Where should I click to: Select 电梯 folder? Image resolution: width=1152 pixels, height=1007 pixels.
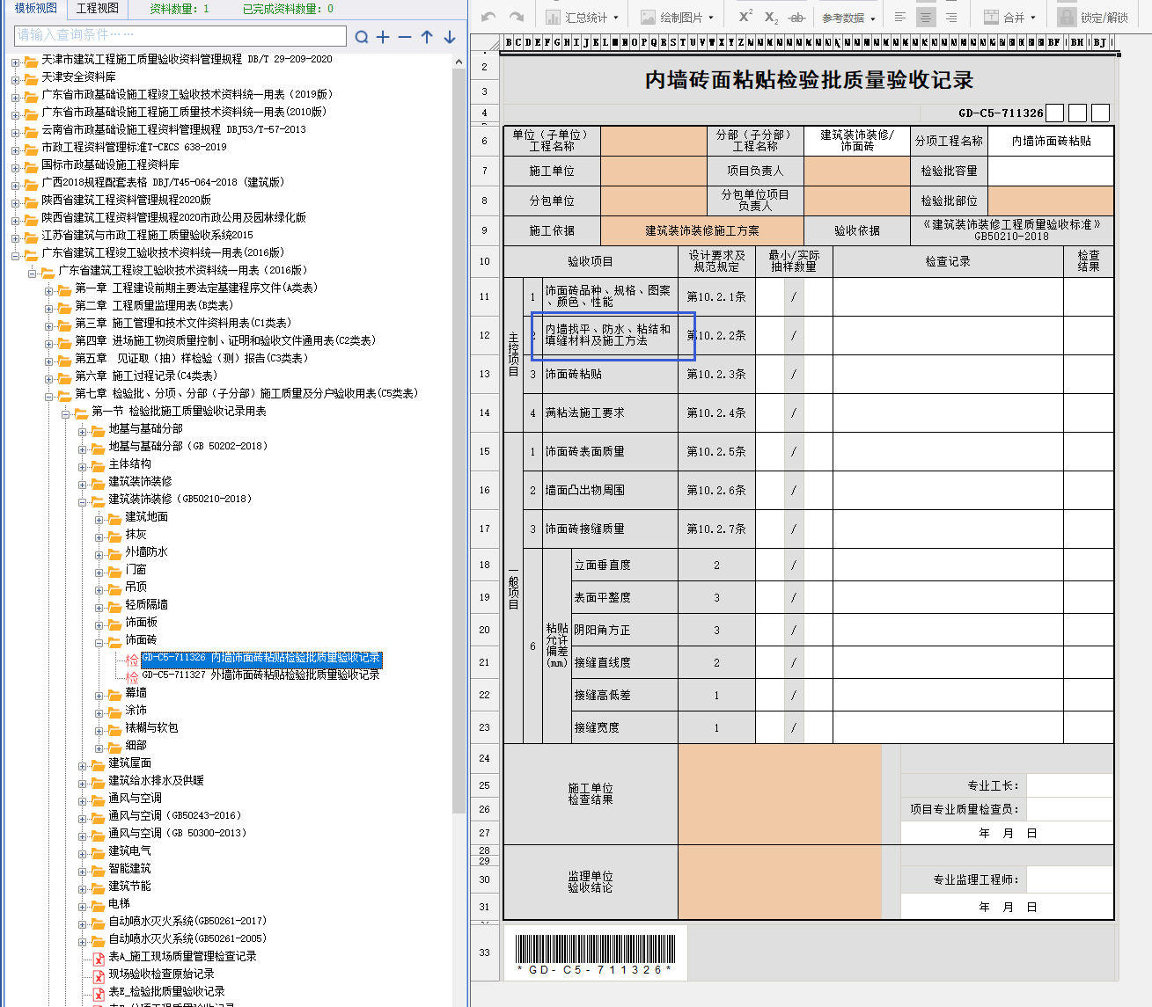(119, 904)
